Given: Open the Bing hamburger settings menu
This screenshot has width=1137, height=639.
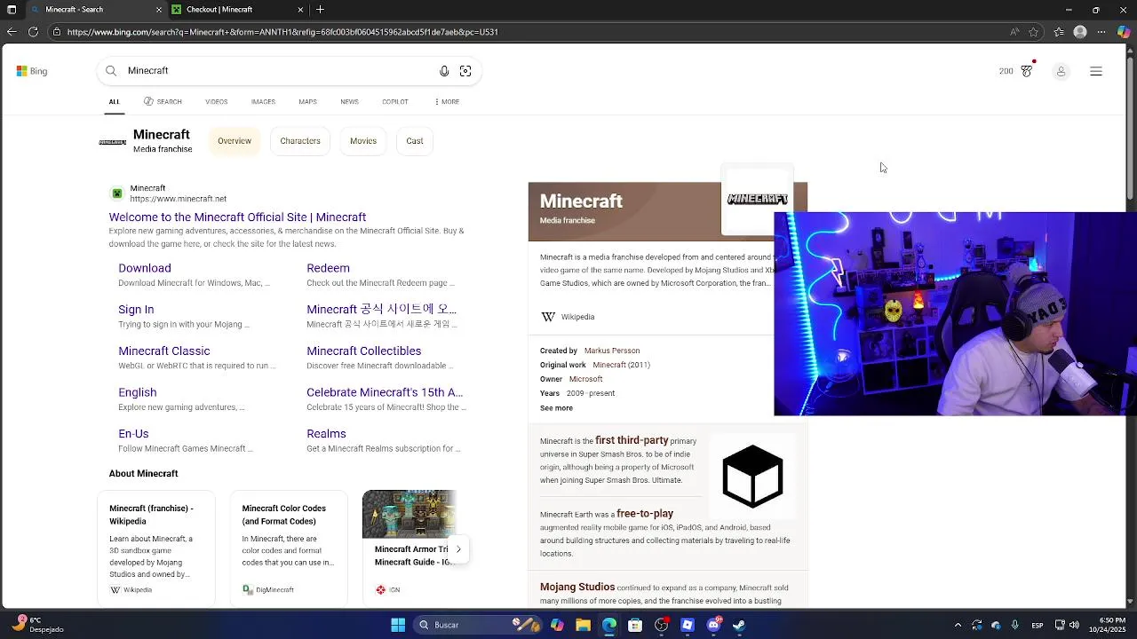Looking at the screenshot, I should pyautogui.click(x=1096, y=71).
